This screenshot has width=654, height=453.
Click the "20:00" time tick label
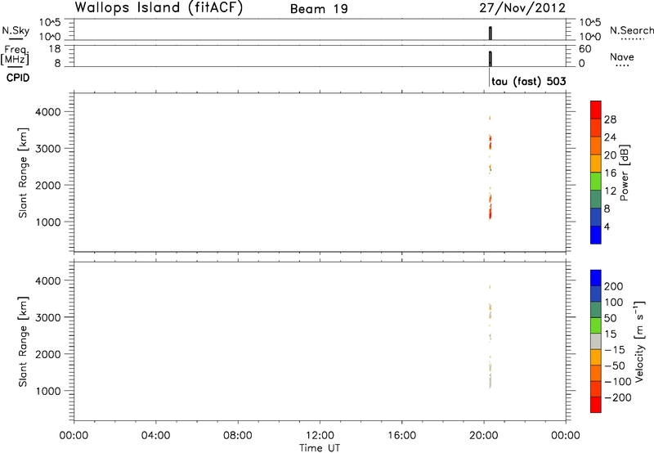(x=483, y=436)
